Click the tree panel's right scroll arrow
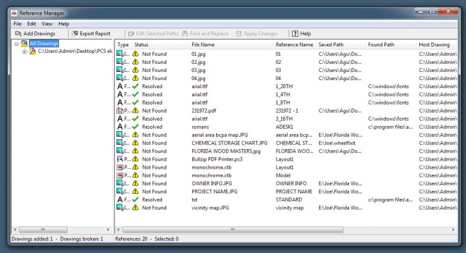The width and height of the screenshot is (466, 253). (108, 230)
